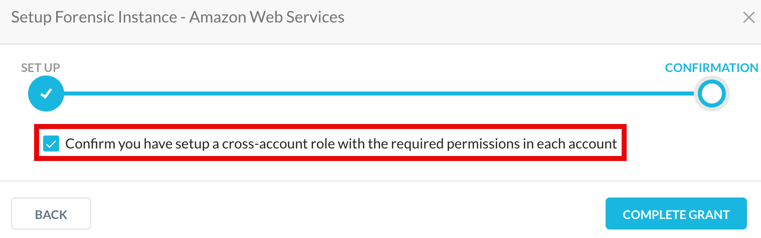Go back using the BACK button
This screenshot has width=761, height=238.
[51, 214]
